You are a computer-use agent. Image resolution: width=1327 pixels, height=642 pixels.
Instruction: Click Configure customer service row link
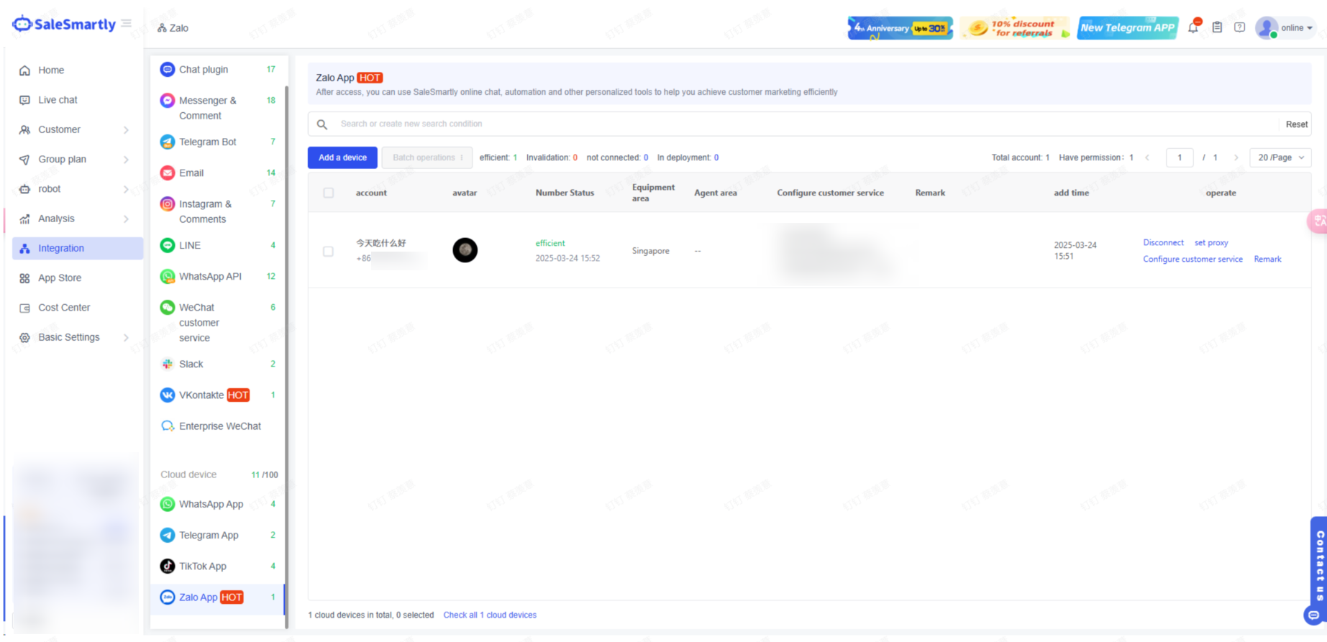point(1193,260)
